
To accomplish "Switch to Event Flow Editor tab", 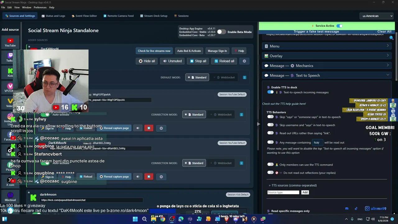I will click(x=84, y=16).
